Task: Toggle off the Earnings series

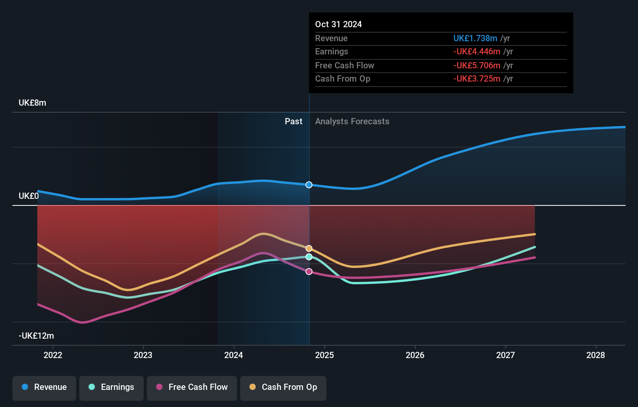Action: tap(112, 388)
